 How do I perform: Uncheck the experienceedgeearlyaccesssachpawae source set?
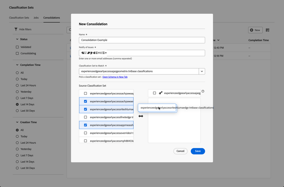pos(86,101)
